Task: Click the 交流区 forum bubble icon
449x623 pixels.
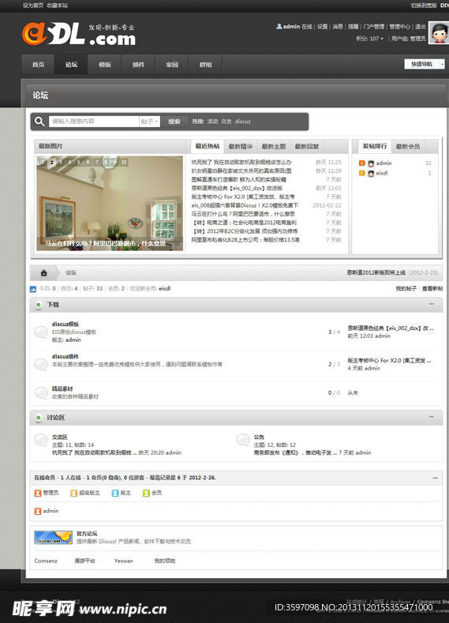Action: [x=41, y=440]
